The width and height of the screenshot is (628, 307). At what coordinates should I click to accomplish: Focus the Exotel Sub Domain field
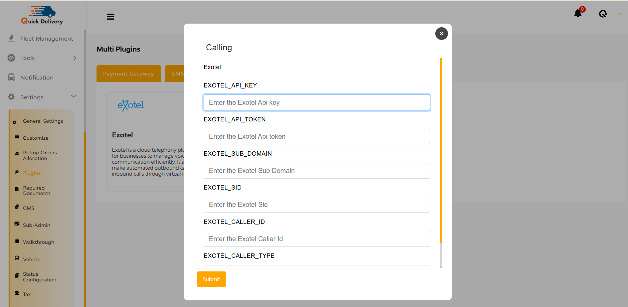tap(316, 171)
